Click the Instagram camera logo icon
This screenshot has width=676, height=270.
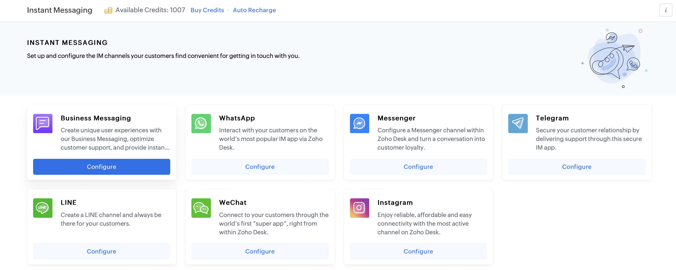(359, 208)
